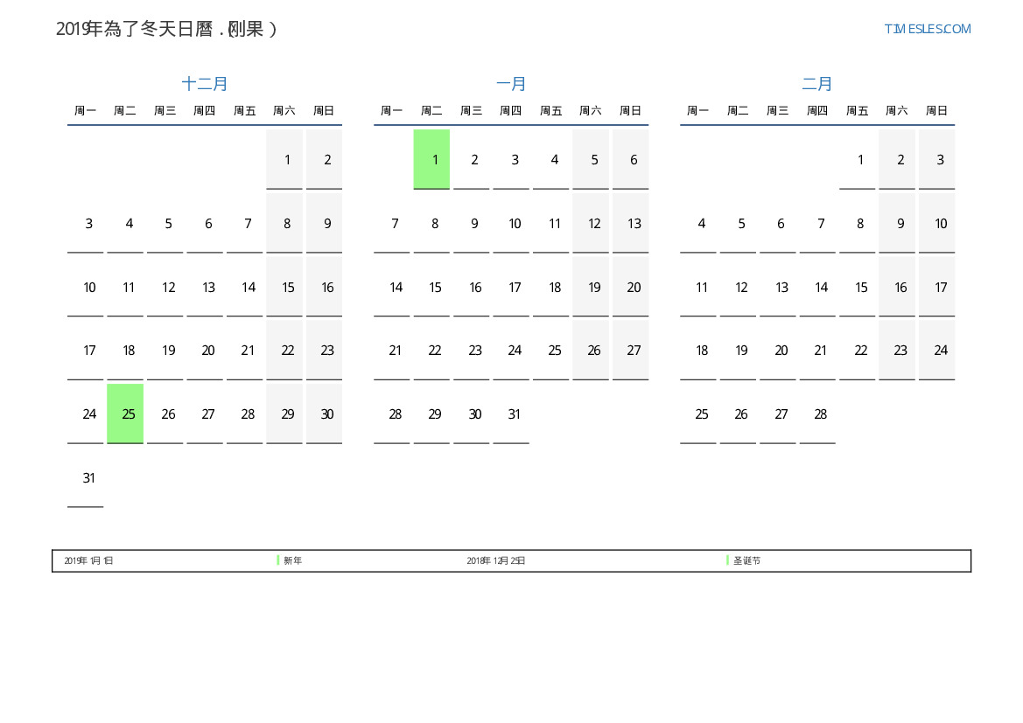Screen dimensions: 1023x723
Task: Click 周一 header in December calendar
Action: point(85,111)
